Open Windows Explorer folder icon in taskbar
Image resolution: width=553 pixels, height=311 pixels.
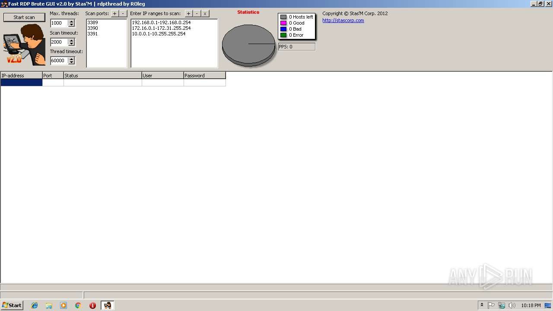coord(49,305)
